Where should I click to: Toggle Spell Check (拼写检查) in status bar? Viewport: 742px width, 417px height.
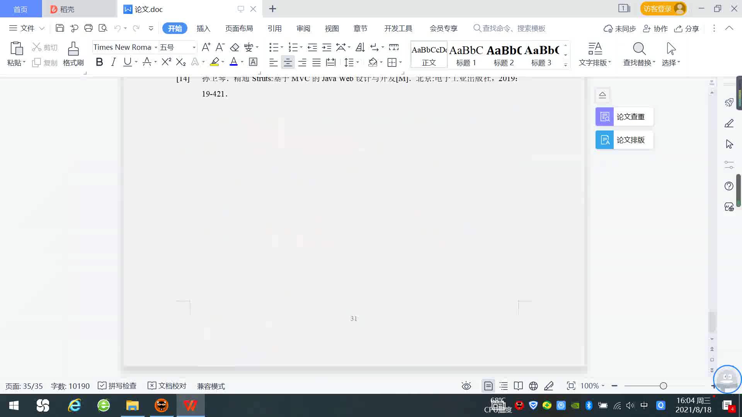point(117,386)
